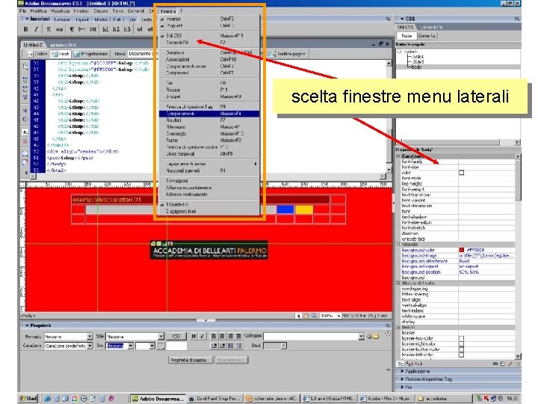Click the Start button
Screen dimensions: 538x404
point(28,399)
